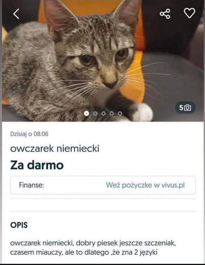Select the fourth photo indicator dot
The height and width of the screenshot is (265, 205).
click(x=112, y=114)
